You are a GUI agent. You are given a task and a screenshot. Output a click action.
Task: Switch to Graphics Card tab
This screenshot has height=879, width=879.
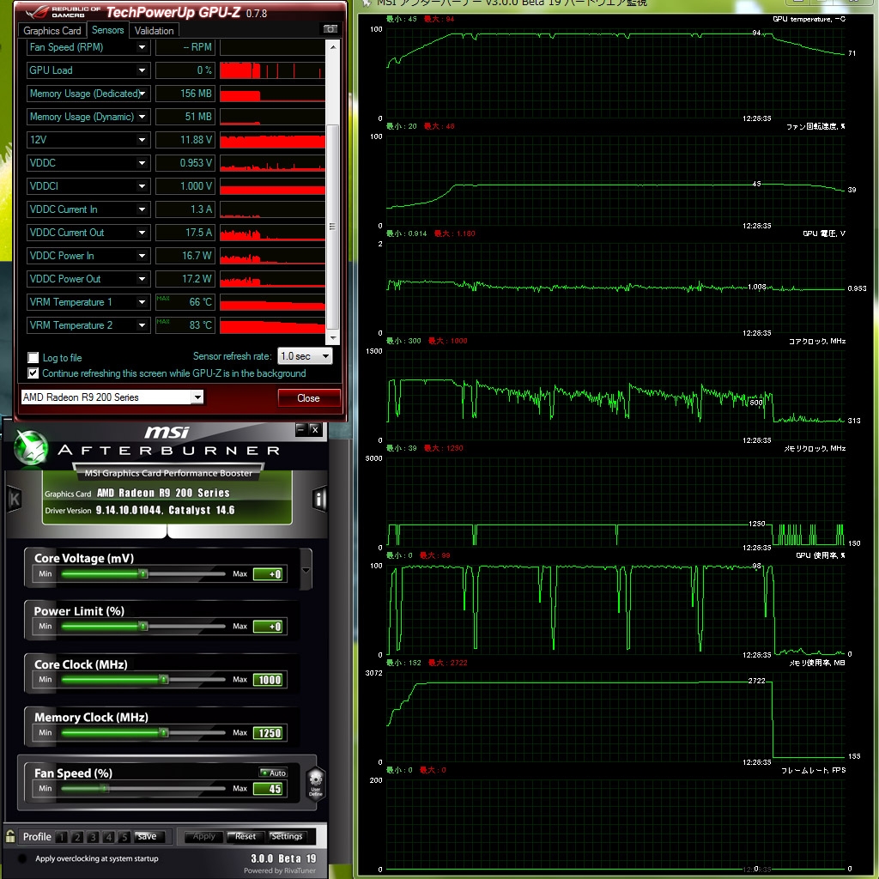pos(52,31)
